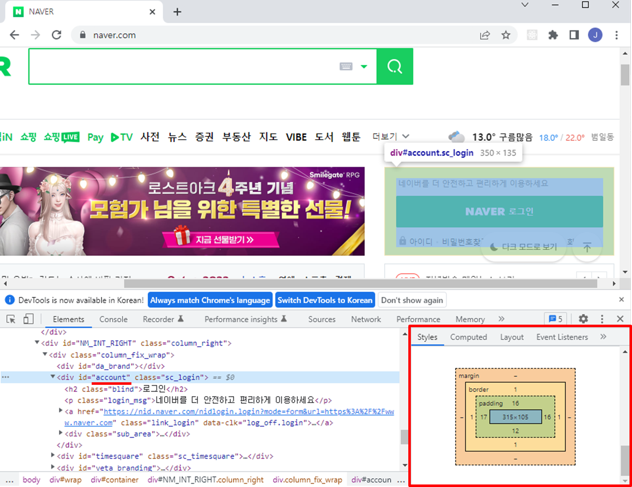The height and width of the screenshot is (487, 632).
Task: Click Always match Chrome's language
Action: (x=210, y=300)
